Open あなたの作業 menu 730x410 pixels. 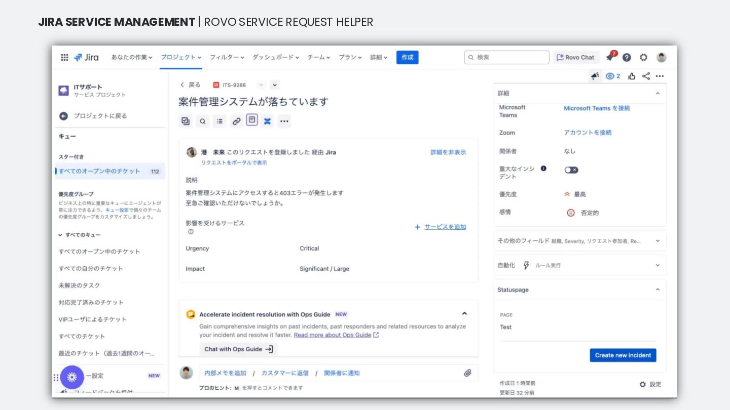132,57
